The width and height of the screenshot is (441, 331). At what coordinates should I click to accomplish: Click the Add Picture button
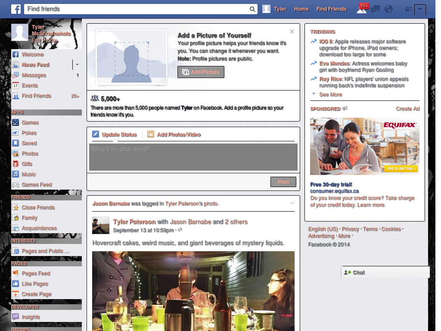point(201,72)
